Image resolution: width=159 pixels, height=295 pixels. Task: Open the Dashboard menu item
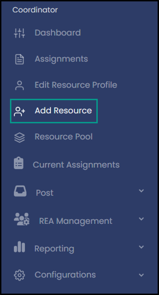[58, 33]
